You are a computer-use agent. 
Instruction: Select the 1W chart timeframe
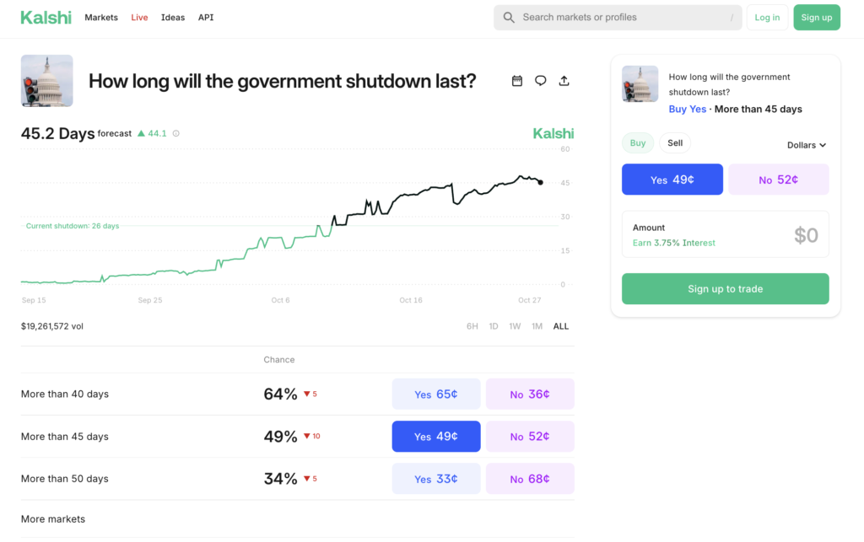pos(515,326)
